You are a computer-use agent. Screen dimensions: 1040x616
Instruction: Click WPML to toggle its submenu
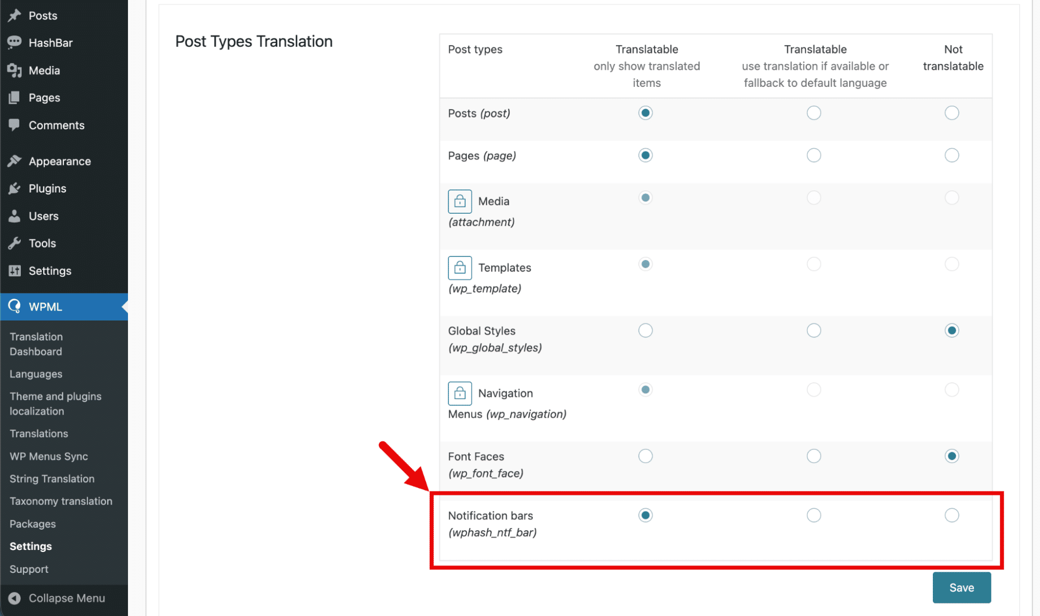click(x=46, y=306)
